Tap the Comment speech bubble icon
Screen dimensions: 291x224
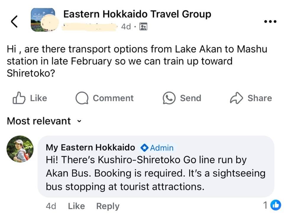pyautogui.click(x=82, y=98)
